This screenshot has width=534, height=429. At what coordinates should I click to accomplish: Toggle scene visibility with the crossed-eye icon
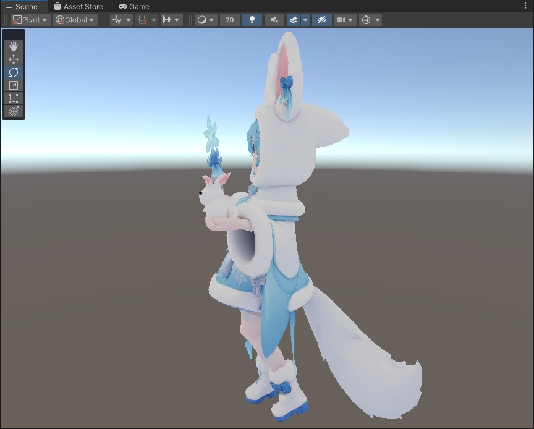[x=321, y=19]
